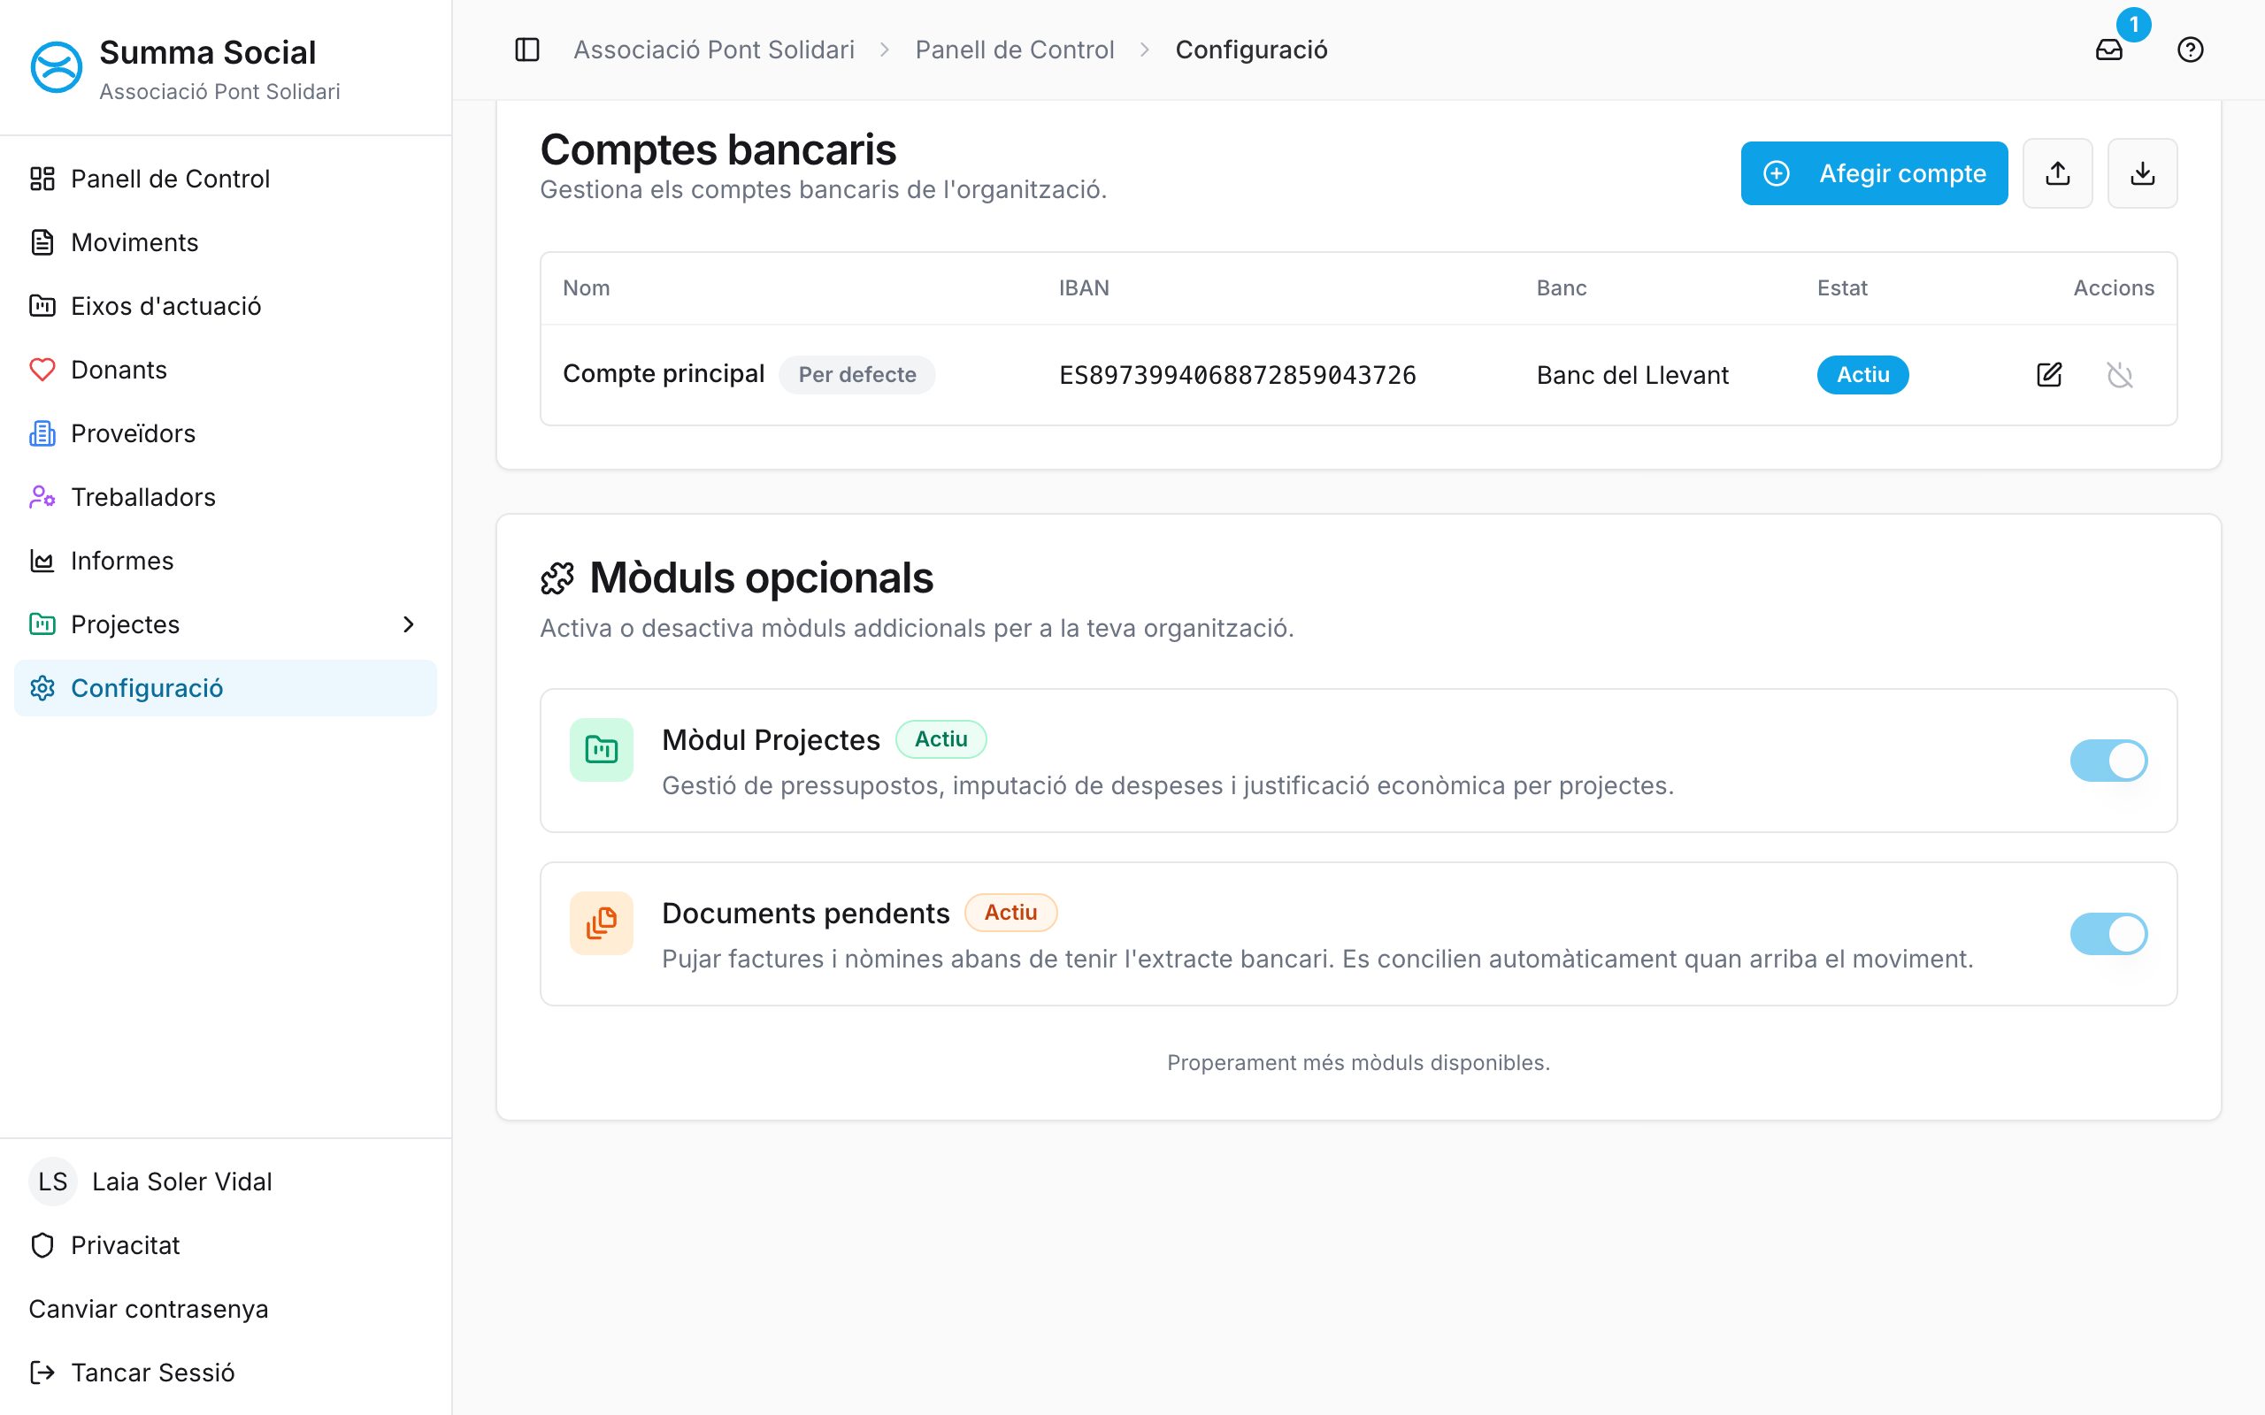This screenshot has height=1415, width=2265.
Task: Click the puzzle piece icon by Mòduls opcionals
Action: pos(557,578)
